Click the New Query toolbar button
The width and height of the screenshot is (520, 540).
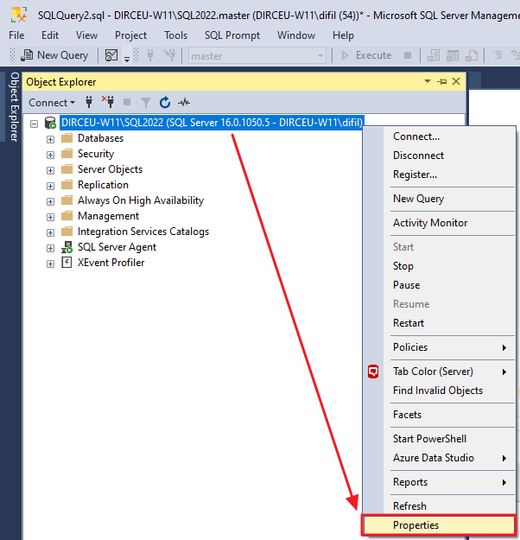54,55
